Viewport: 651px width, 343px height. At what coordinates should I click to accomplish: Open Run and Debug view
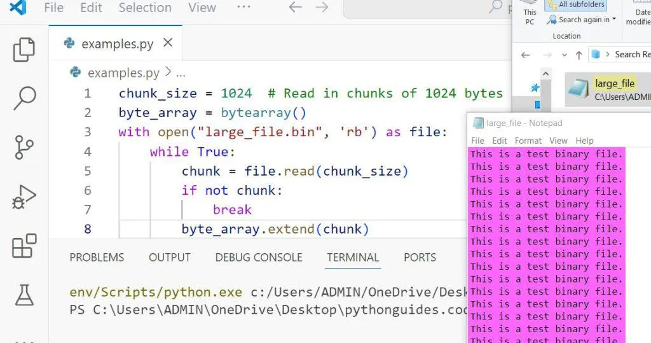(x=24, y=197)
